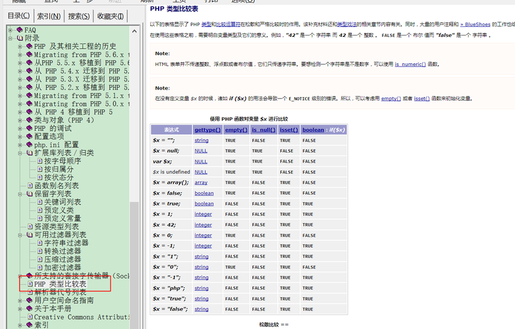
Task: Click the boolean link in $x = false row
Action: click(x=204, y=193)
